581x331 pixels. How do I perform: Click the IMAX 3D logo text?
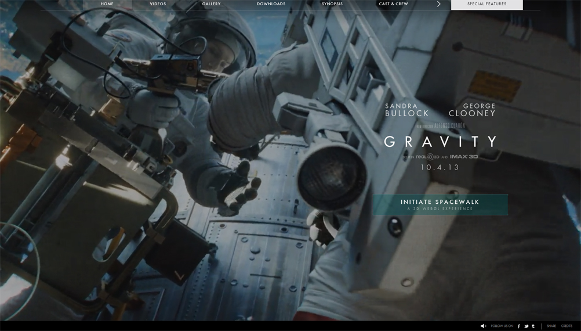click(x=464, y=157)
